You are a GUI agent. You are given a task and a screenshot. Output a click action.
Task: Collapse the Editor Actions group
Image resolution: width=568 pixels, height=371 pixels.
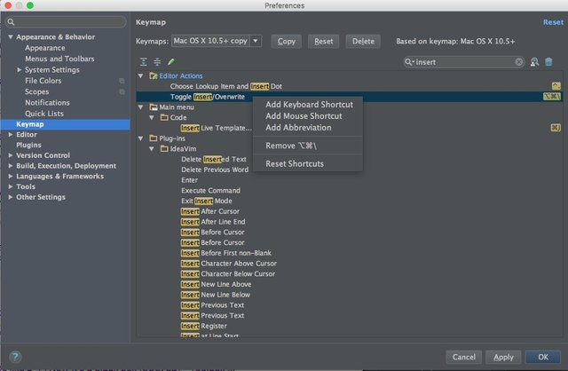pyautogui.click(x=140, y=76)
